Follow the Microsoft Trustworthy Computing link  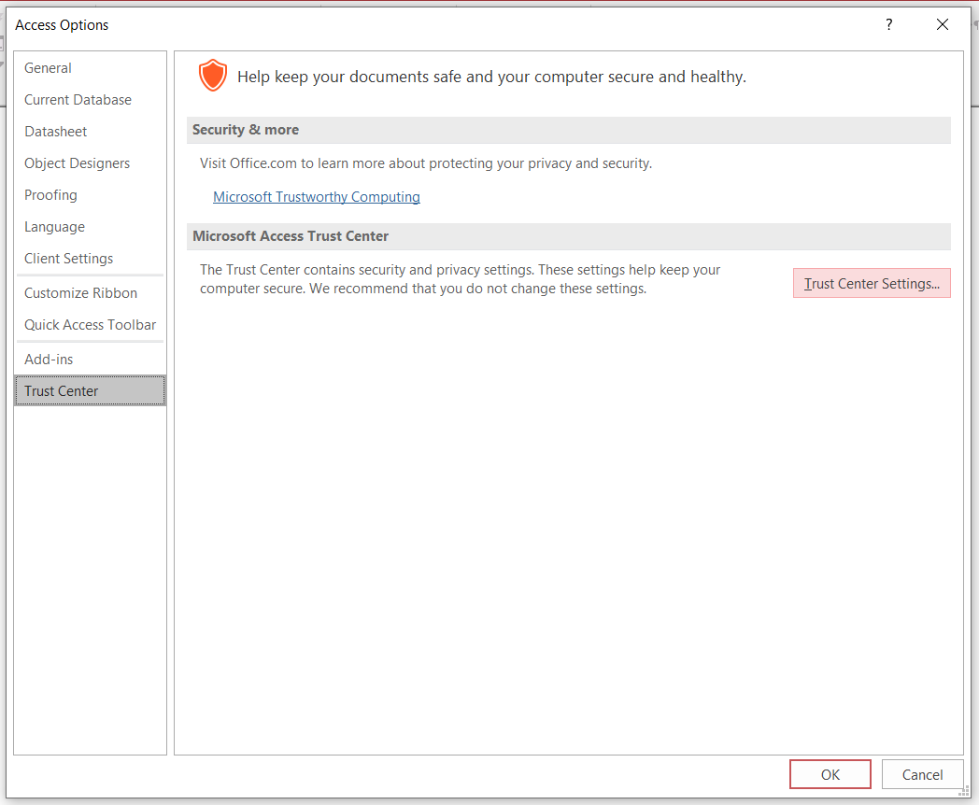click(317, 197)
